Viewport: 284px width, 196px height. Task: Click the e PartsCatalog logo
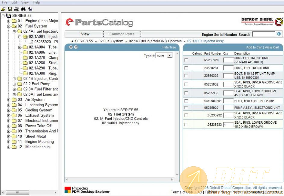99,23
